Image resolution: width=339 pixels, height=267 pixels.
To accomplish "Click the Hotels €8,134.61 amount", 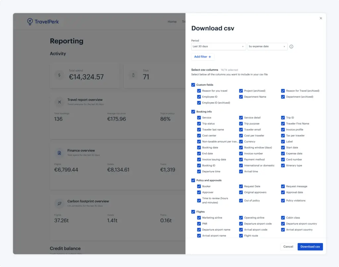I will [x=118, y=170].
